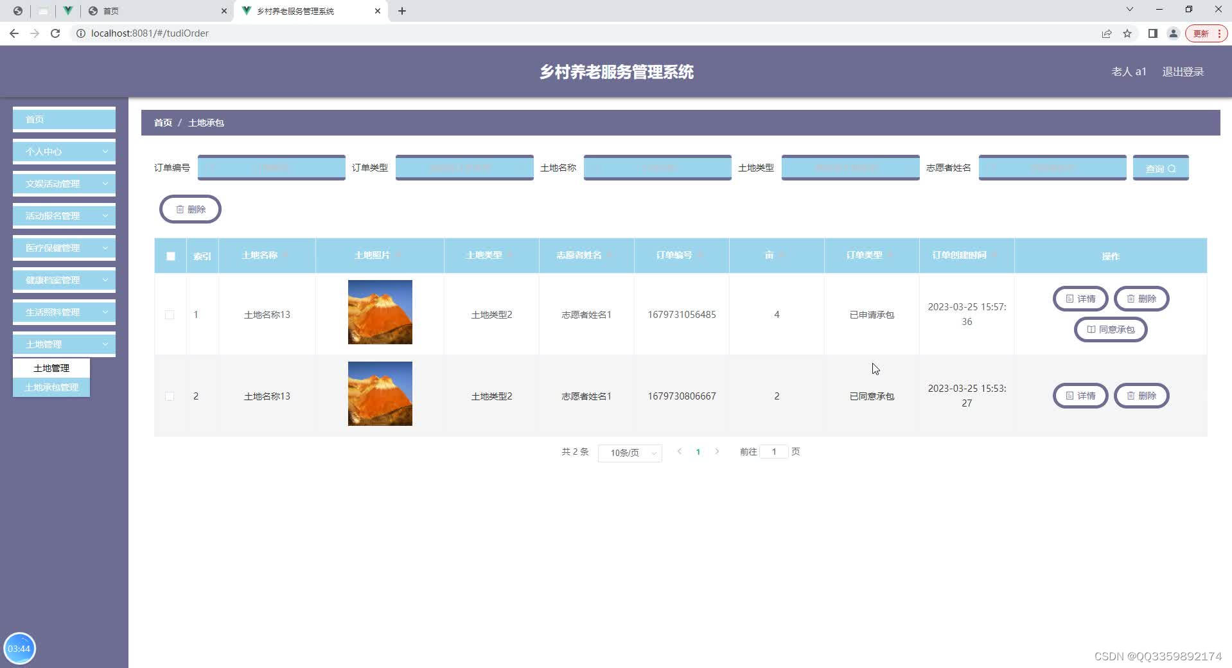This screenshot has width=1232, height=668.
Task: Click 同意承包 for order 1679731056485
Action: [1111, 330]
